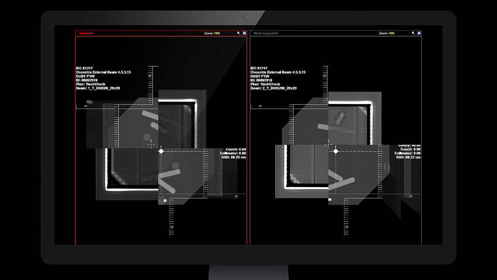Select the Nicht ausgewählt header tab

[x=267, y=33]
